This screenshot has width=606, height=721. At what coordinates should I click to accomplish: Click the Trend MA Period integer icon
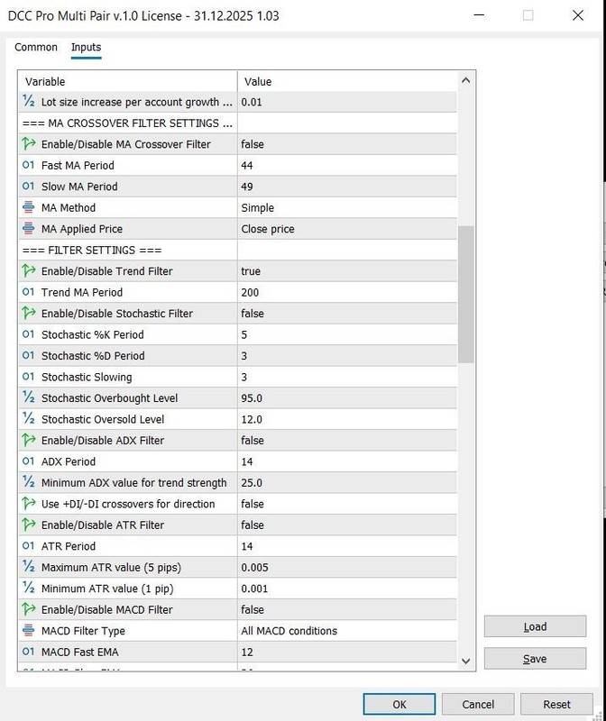click(x=29, y=292)
